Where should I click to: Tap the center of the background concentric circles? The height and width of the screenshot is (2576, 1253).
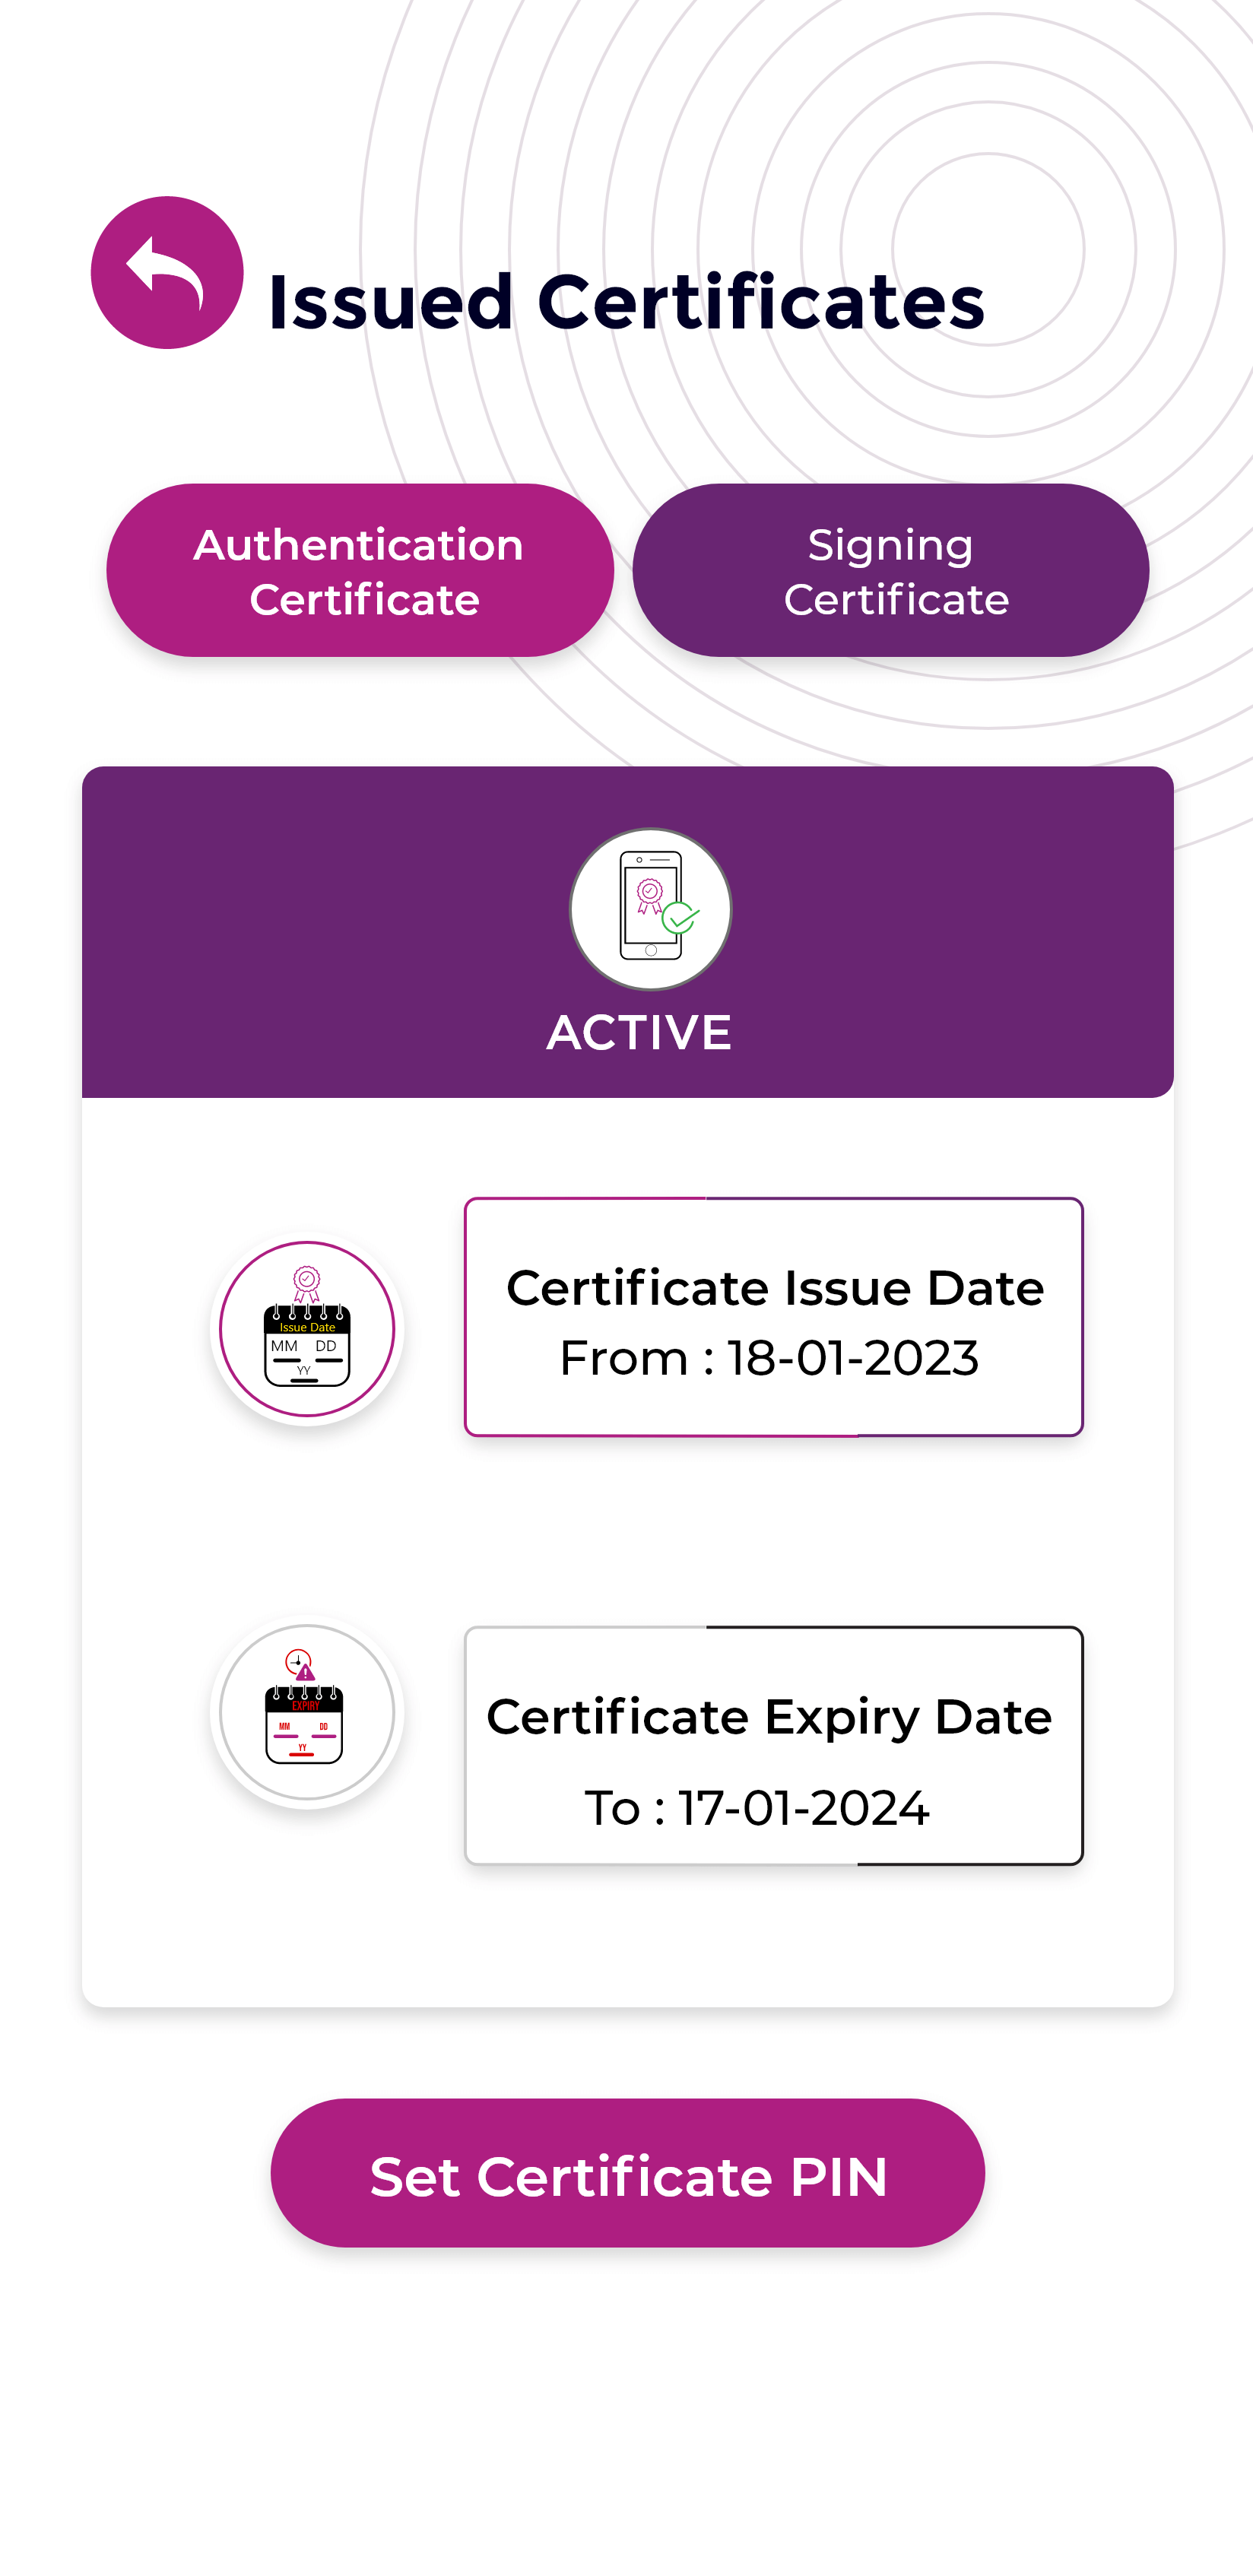point(988,249)
